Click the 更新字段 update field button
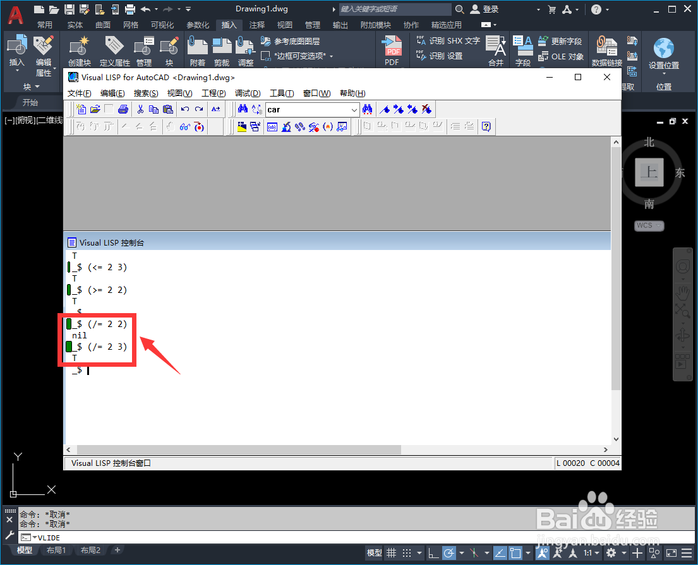The width and height of the screenshot is (698, 565). [560, 41]
